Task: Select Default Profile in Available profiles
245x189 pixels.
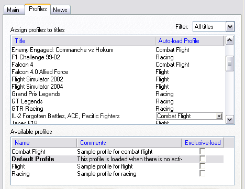Action: pos(33,159)
